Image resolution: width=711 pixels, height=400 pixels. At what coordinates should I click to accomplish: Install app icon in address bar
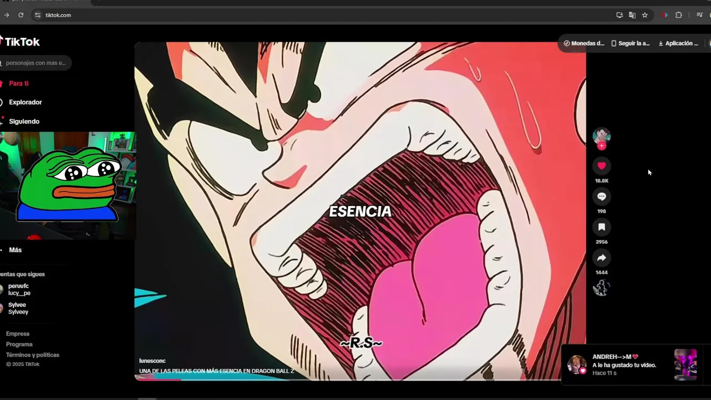(x=619, y=15)
